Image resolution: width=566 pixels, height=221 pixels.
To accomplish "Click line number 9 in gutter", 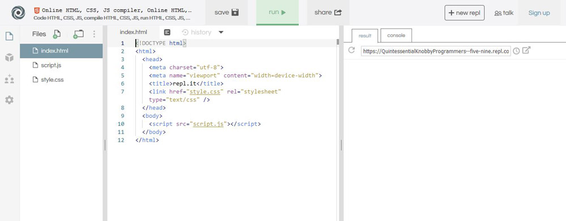I will click(123, 116).
